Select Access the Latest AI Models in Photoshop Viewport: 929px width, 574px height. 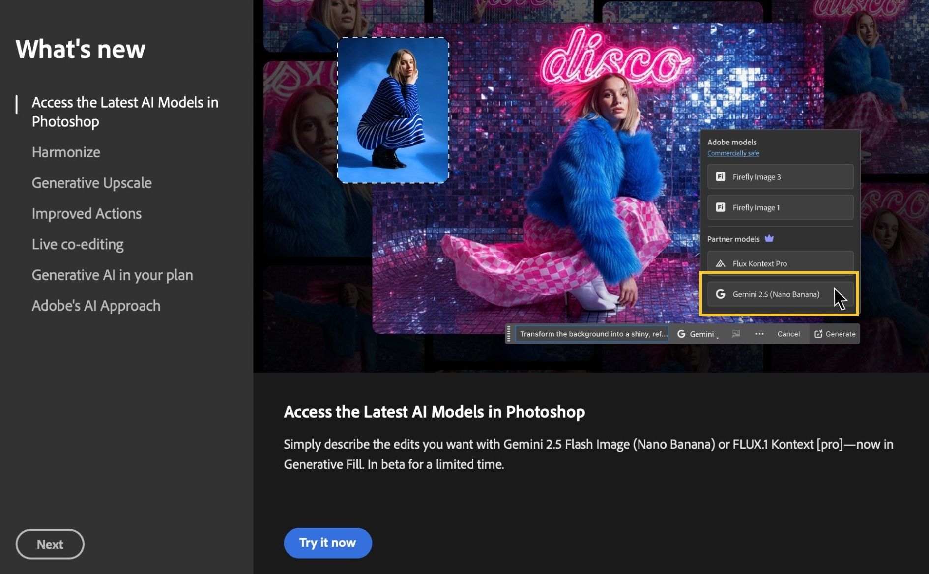coord(125,112)
